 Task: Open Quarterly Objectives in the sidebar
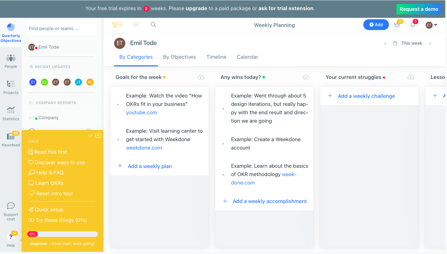[x=11, y=33]
